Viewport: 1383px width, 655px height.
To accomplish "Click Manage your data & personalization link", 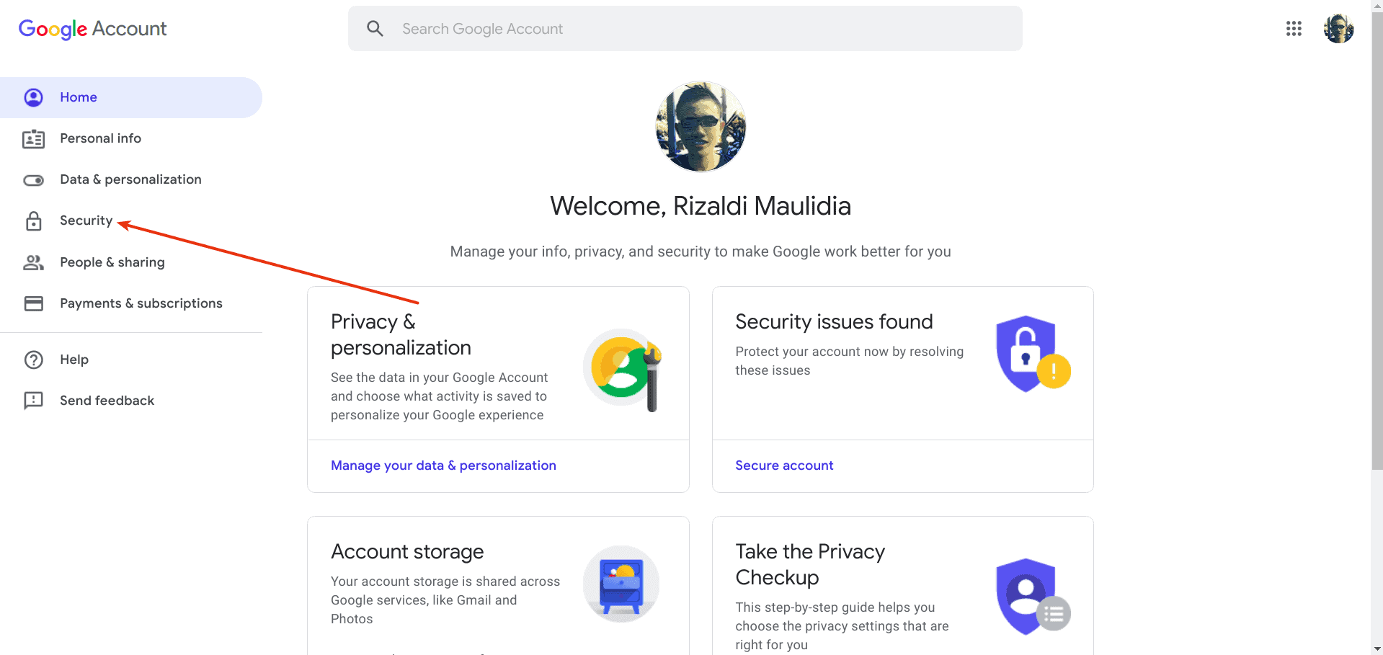I will [x=443, y=465].
